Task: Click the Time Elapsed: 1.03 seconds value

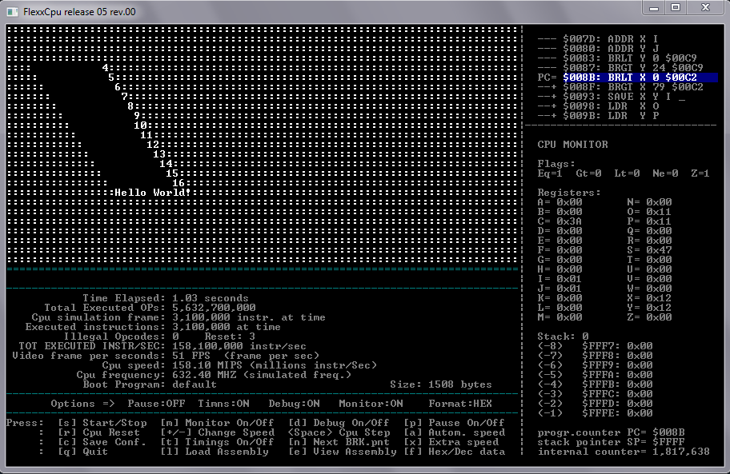Action: pyautogui.click(x=211, y=298)
